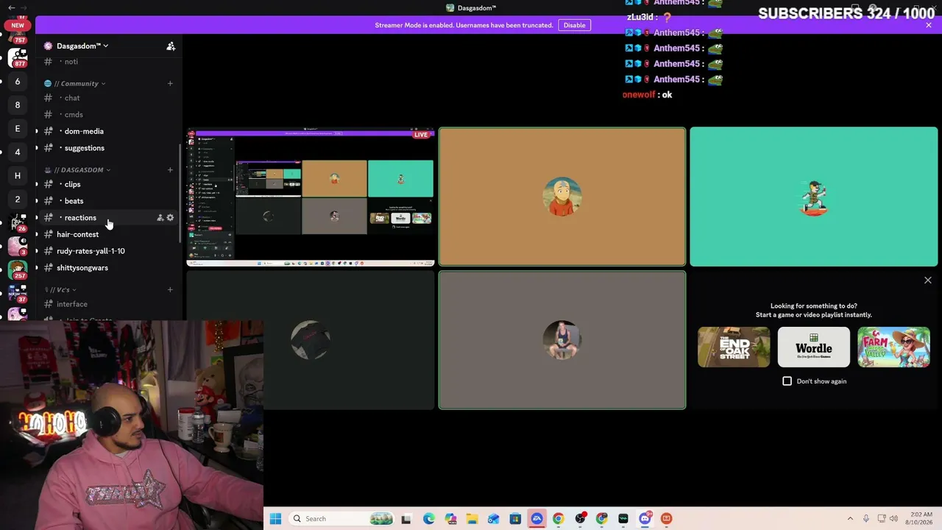Click the Windows Start button
942x530 pixels.
(275, 519)
